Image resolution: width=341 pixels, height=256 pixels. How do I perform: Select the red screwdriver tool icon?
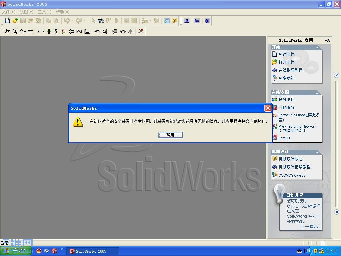(x=141, y=31)
